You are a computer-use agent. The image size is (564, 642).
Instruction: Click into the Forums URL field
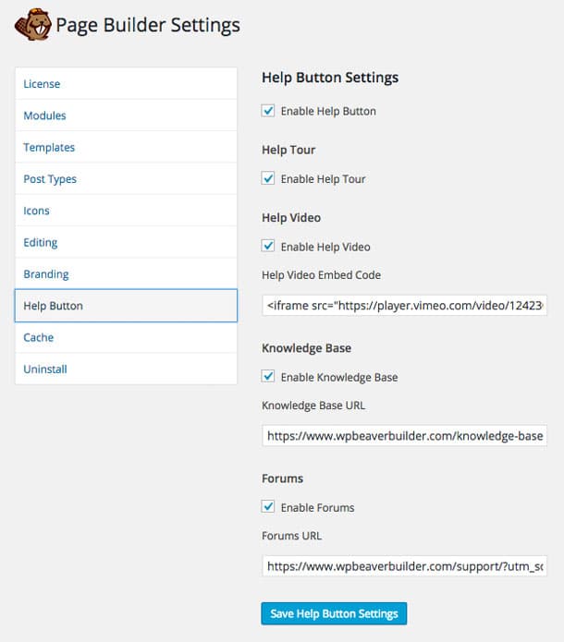click(x=404, y=565)
